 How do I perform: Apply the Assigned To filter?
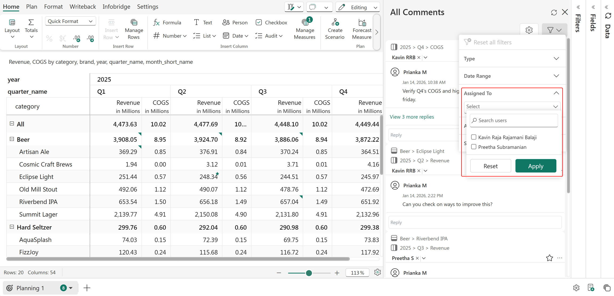pyautogui.click(x=536, y=166)
